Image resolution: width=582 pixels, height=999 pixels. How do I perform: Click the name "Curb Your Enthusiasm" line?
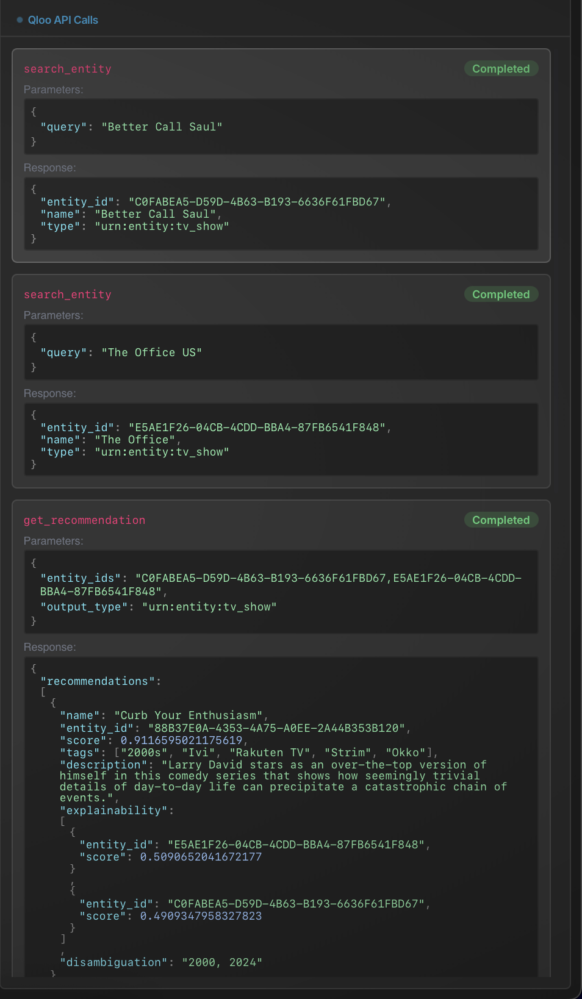164,715
